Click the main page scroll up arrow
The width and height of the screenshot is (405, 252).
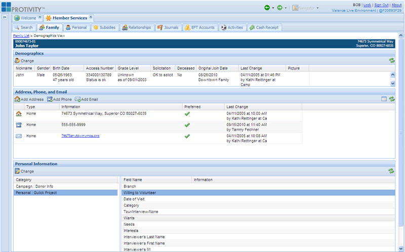tap(400, 35)
